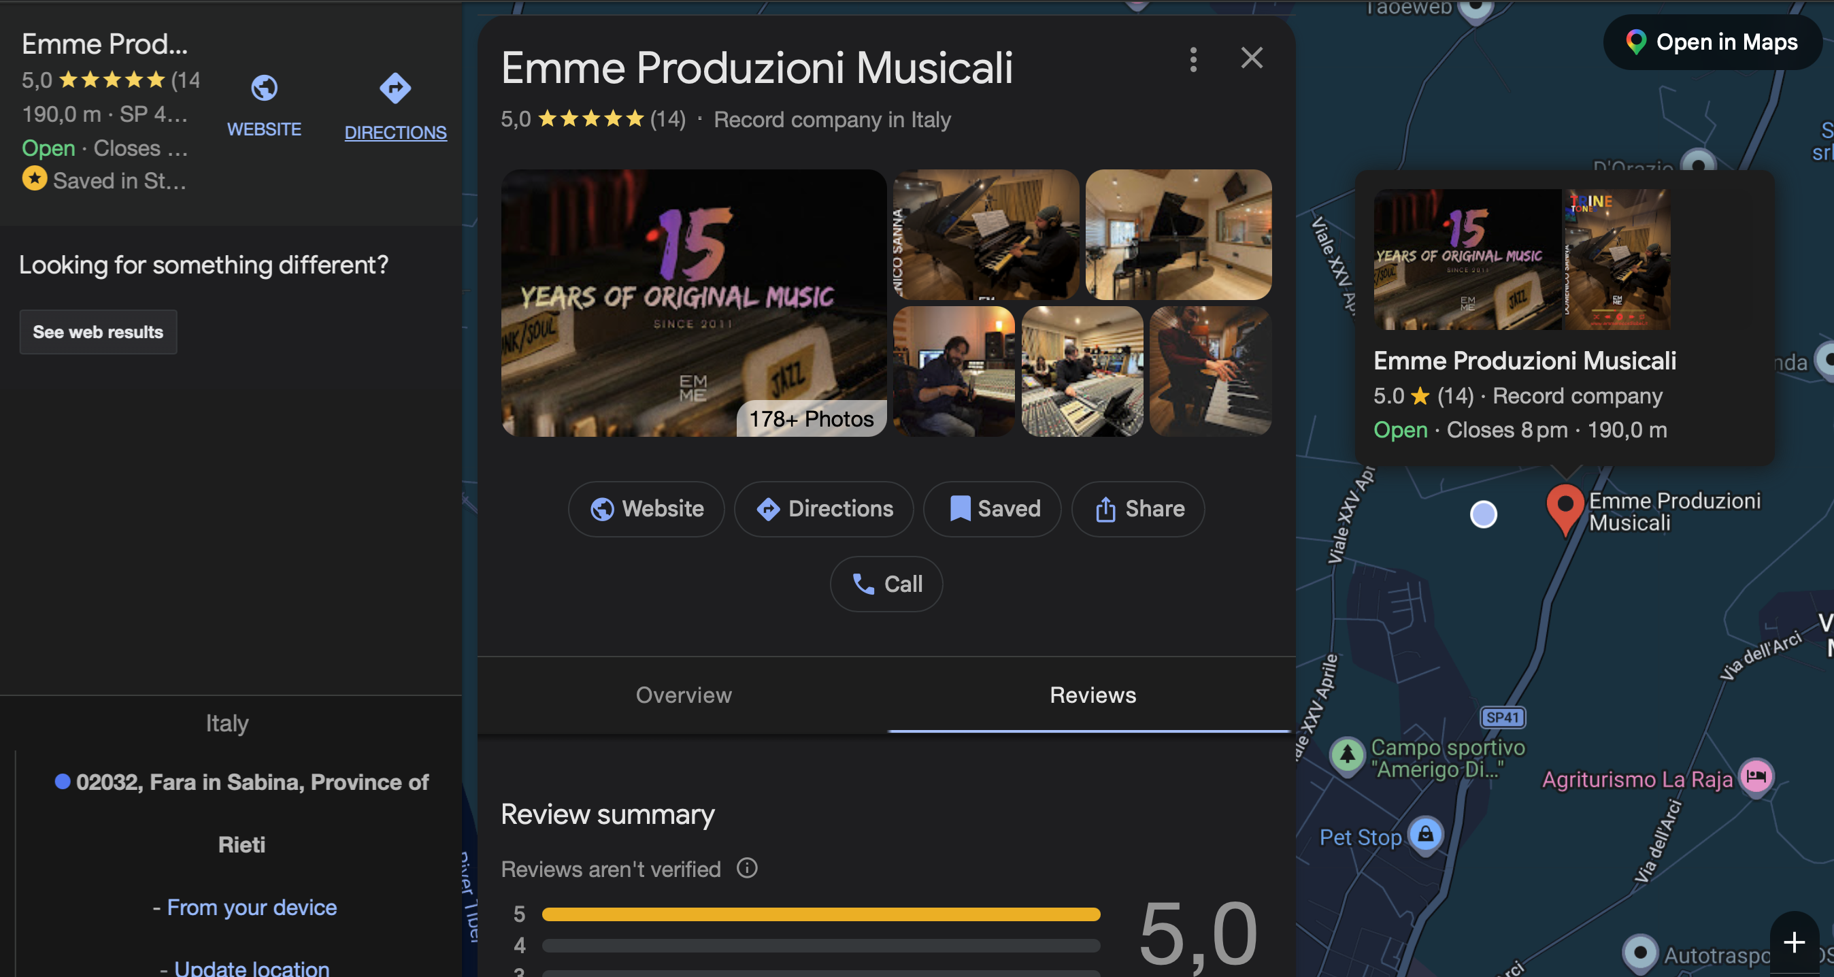The width and height of the screenshot is (1834, 977).
Task: Click the Pet Stop shop marker
Action: coord(1425,833)
